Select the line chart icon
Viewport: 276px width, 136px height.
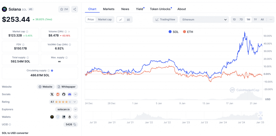120,20
